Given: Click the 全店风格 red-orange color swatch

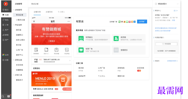Looking at the screenshot, I should pos(139,71).
